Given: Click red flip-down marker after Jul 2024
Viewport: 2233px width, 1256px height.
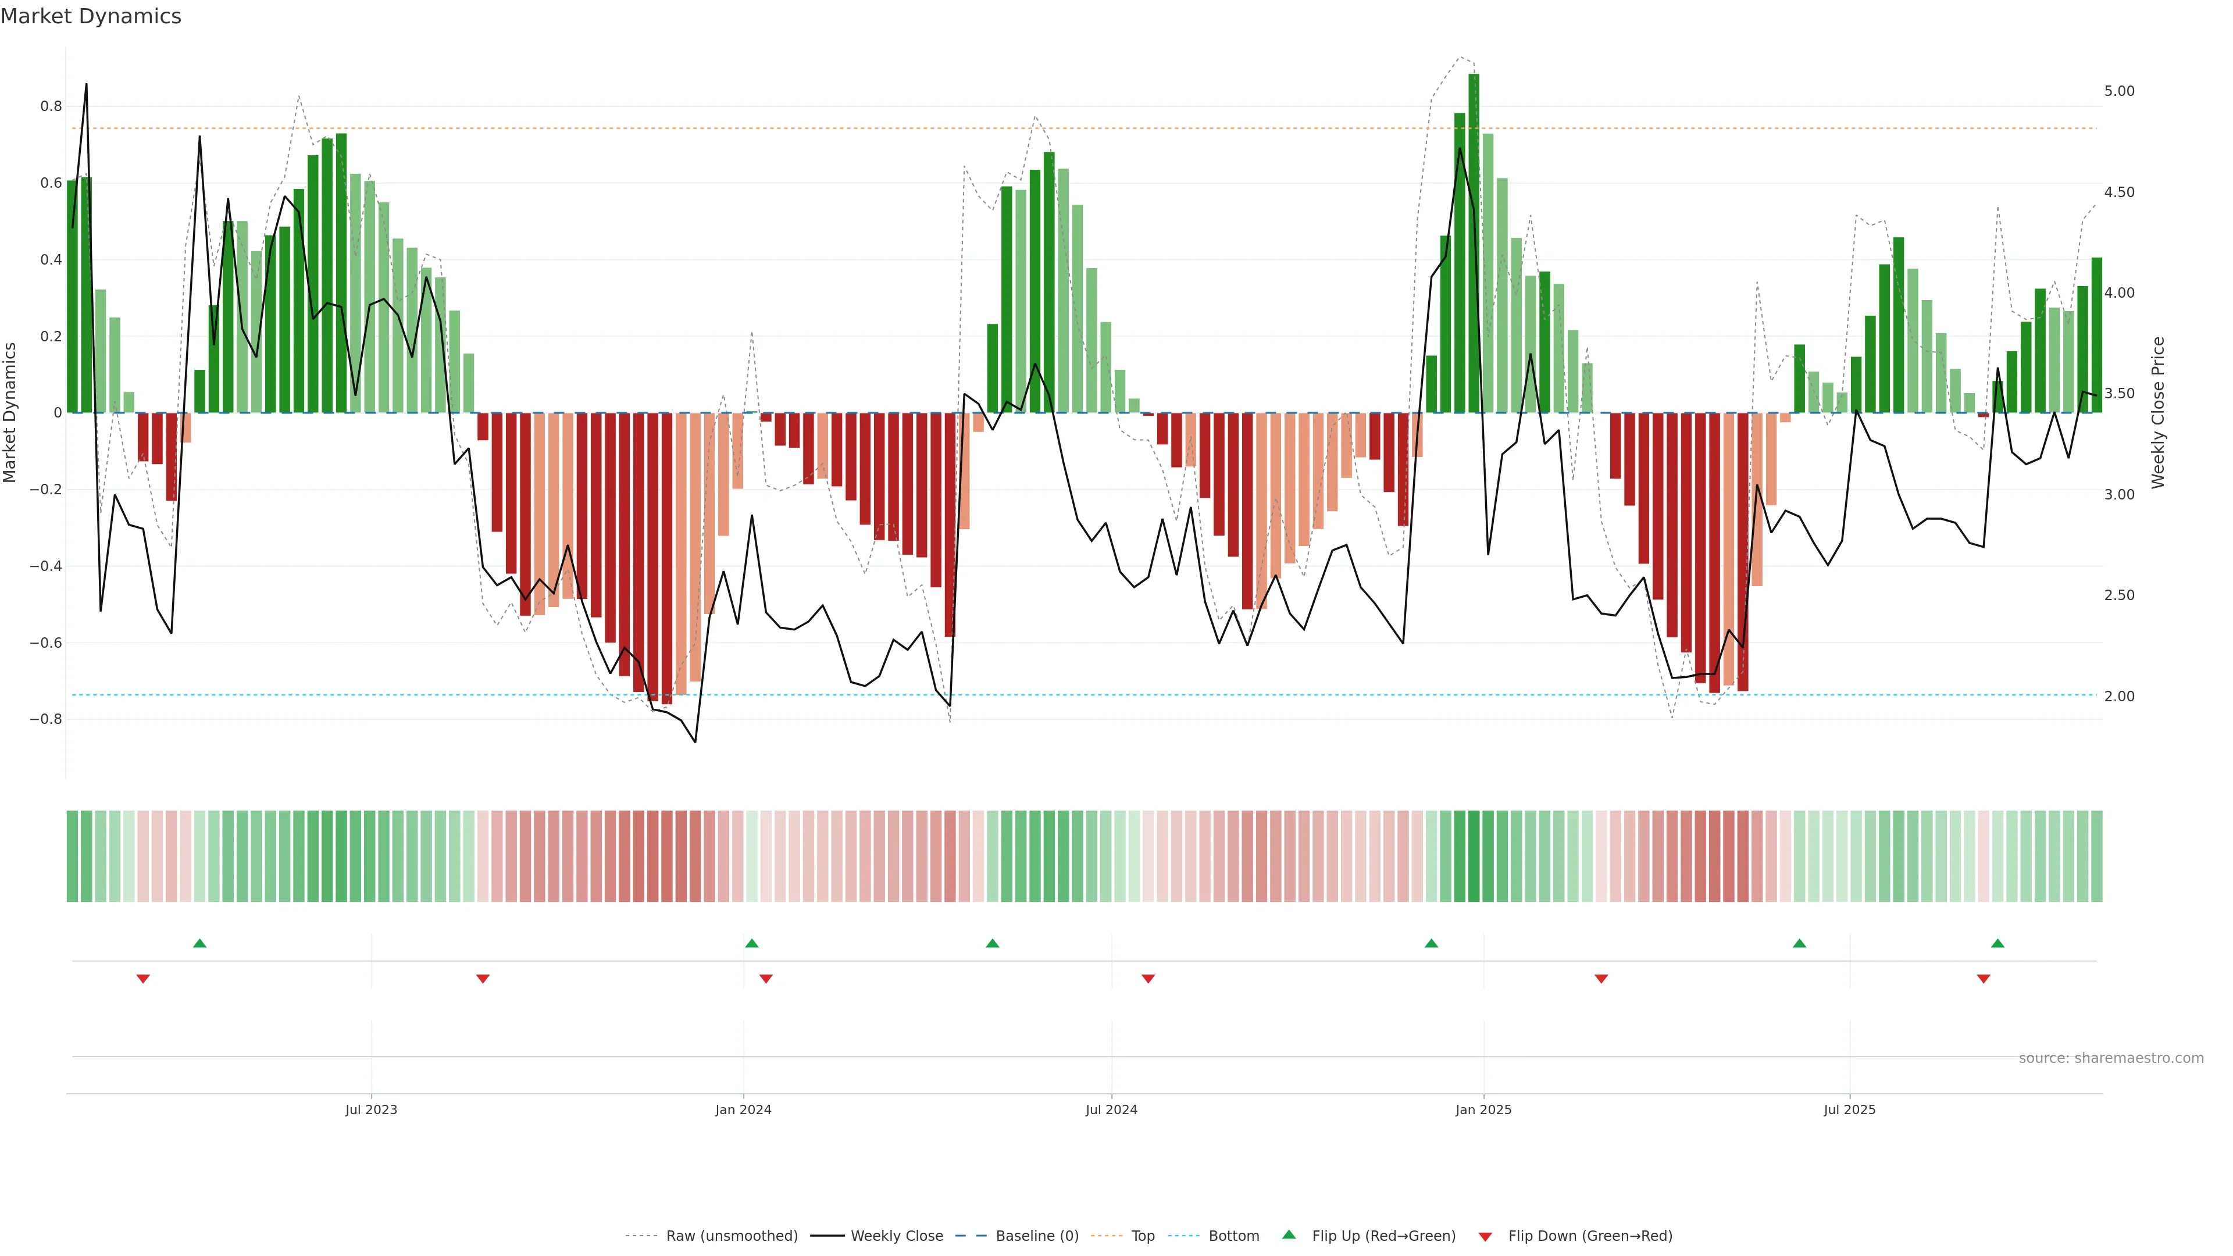Looking at the screenshot, I should pyautogui.click(x=1148, y=979).
